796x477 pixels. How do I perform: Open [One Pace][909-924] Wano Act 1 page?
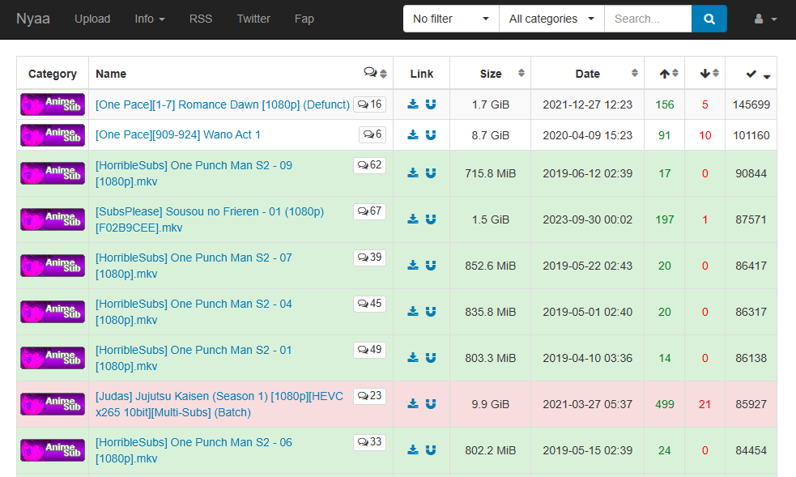coord(177,134)
